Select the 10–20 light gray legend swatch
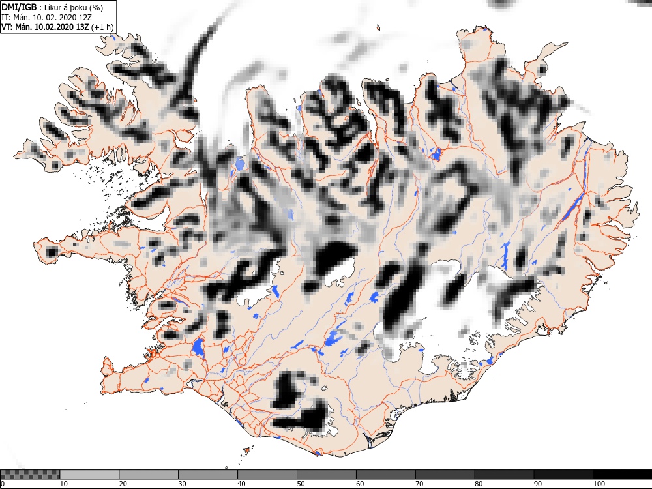This screenshot has height=489, width=652. click(x=89, y=475)
